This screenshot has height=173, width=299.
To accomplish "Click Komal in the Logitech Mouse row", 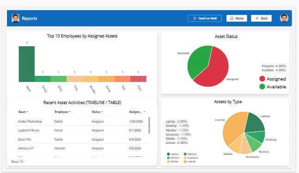I will pyautogui.click(x=59, y=130).
